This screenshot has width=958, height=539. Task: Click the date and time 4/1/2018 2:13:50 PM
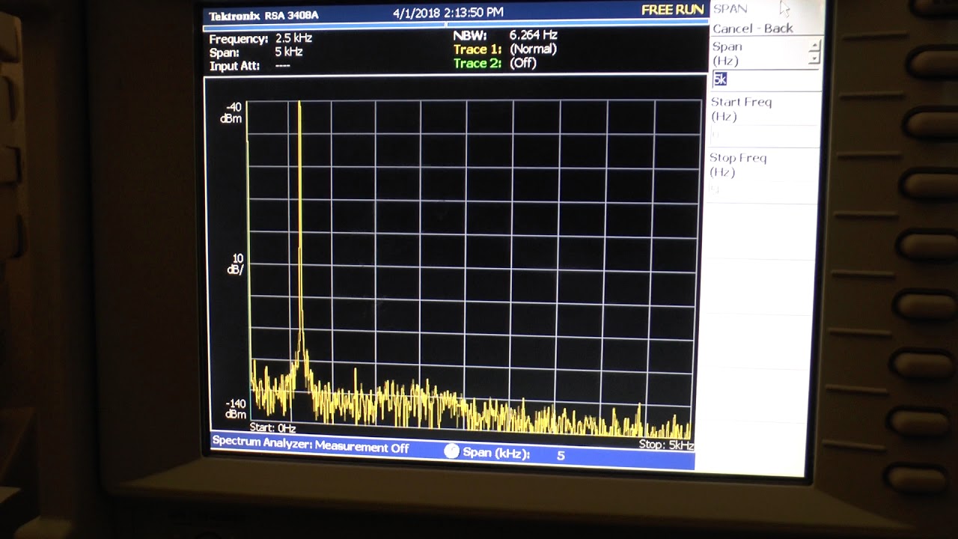[448, 12]
